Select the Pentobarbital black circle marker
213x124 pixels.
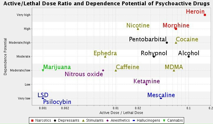click(x=167, y=43)
